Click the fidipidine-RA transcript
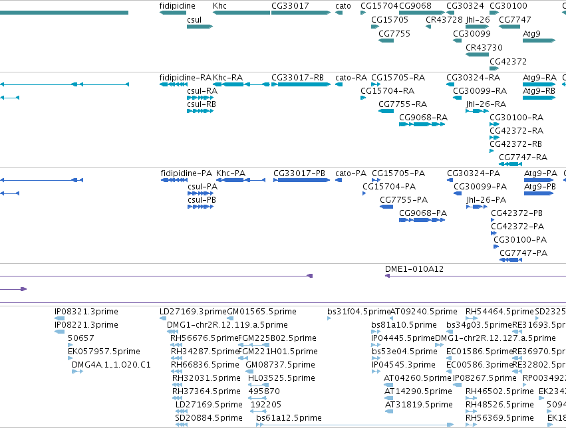Screen dimensions: 566x428 point(174,84)
